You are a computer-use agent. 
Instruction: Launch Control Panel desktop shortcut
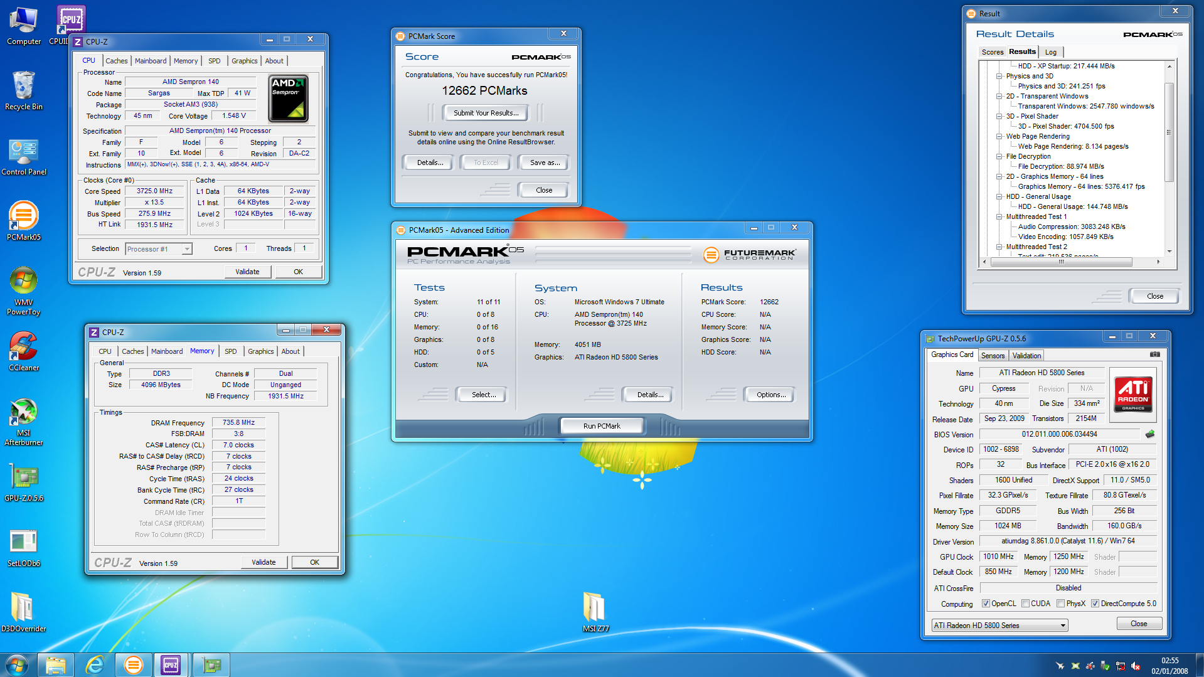tap(24, 157)
